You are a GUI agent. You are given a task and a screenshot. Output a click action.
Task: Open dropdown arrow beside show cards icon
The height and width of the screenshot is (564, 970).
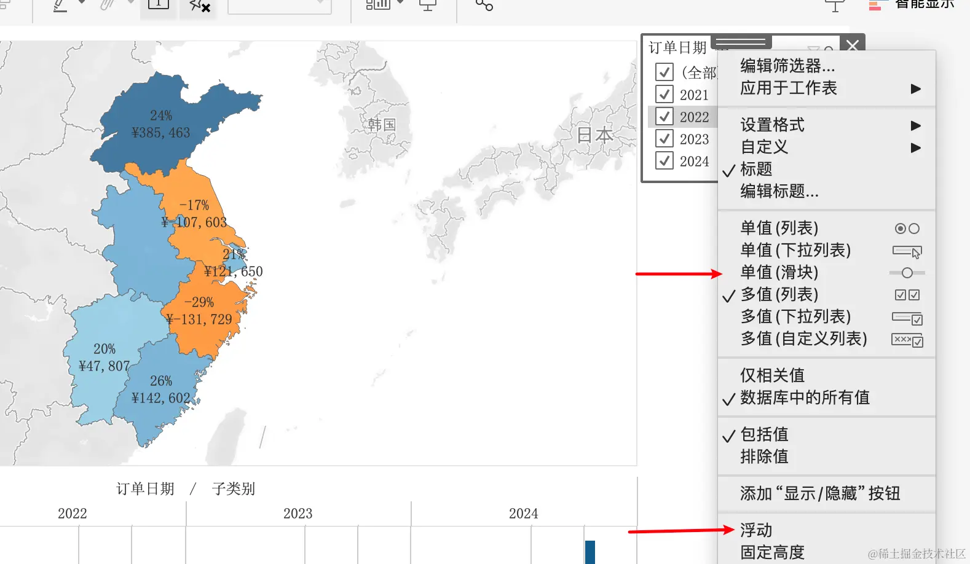tap(401, 2)
